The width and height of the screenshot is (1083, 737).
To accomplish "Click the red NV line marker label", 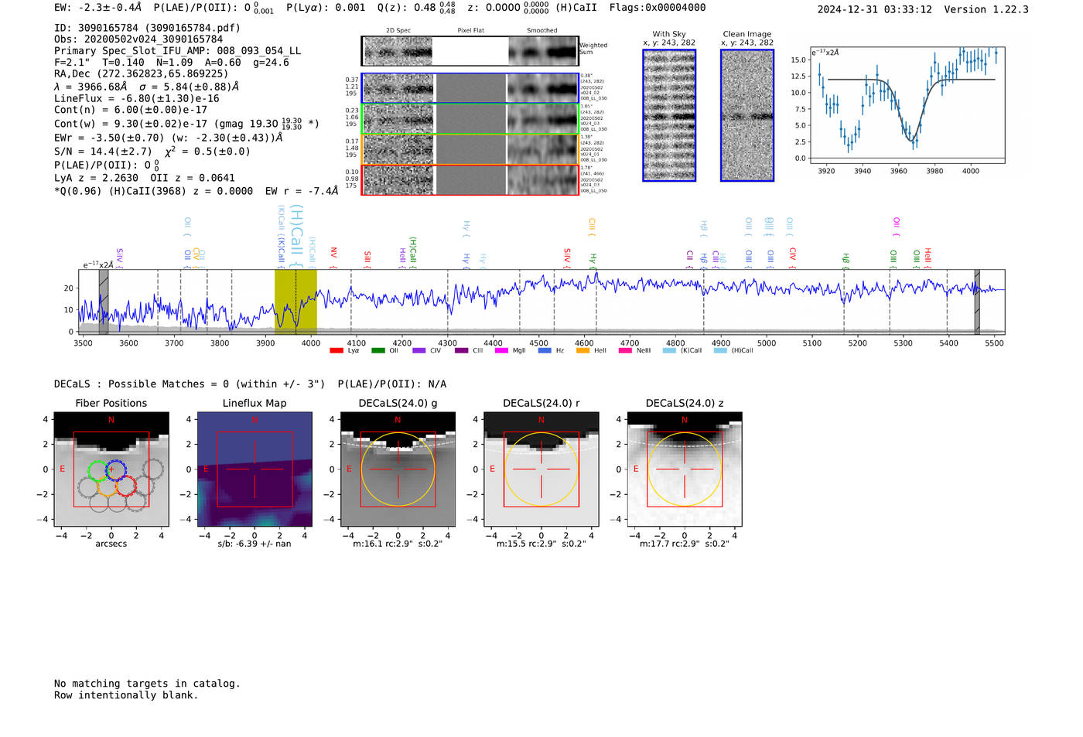I will point(333,254).
